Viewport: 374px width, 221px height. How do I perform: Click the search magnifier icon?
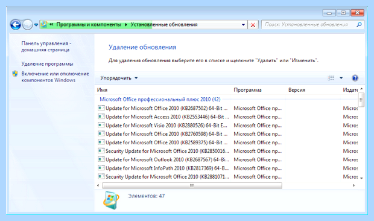coord(359,24)
